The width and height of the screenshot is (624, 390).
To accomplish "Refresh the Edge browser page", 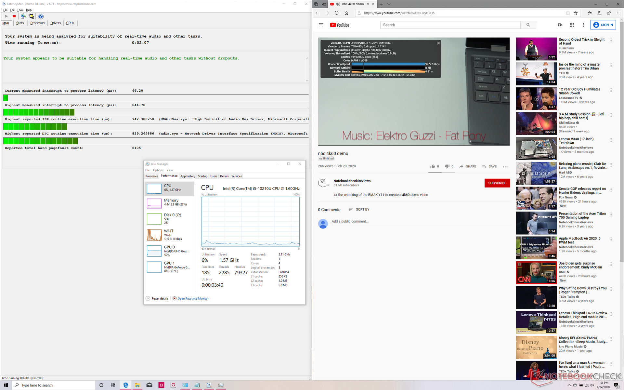I will click(x=337, y=13).
